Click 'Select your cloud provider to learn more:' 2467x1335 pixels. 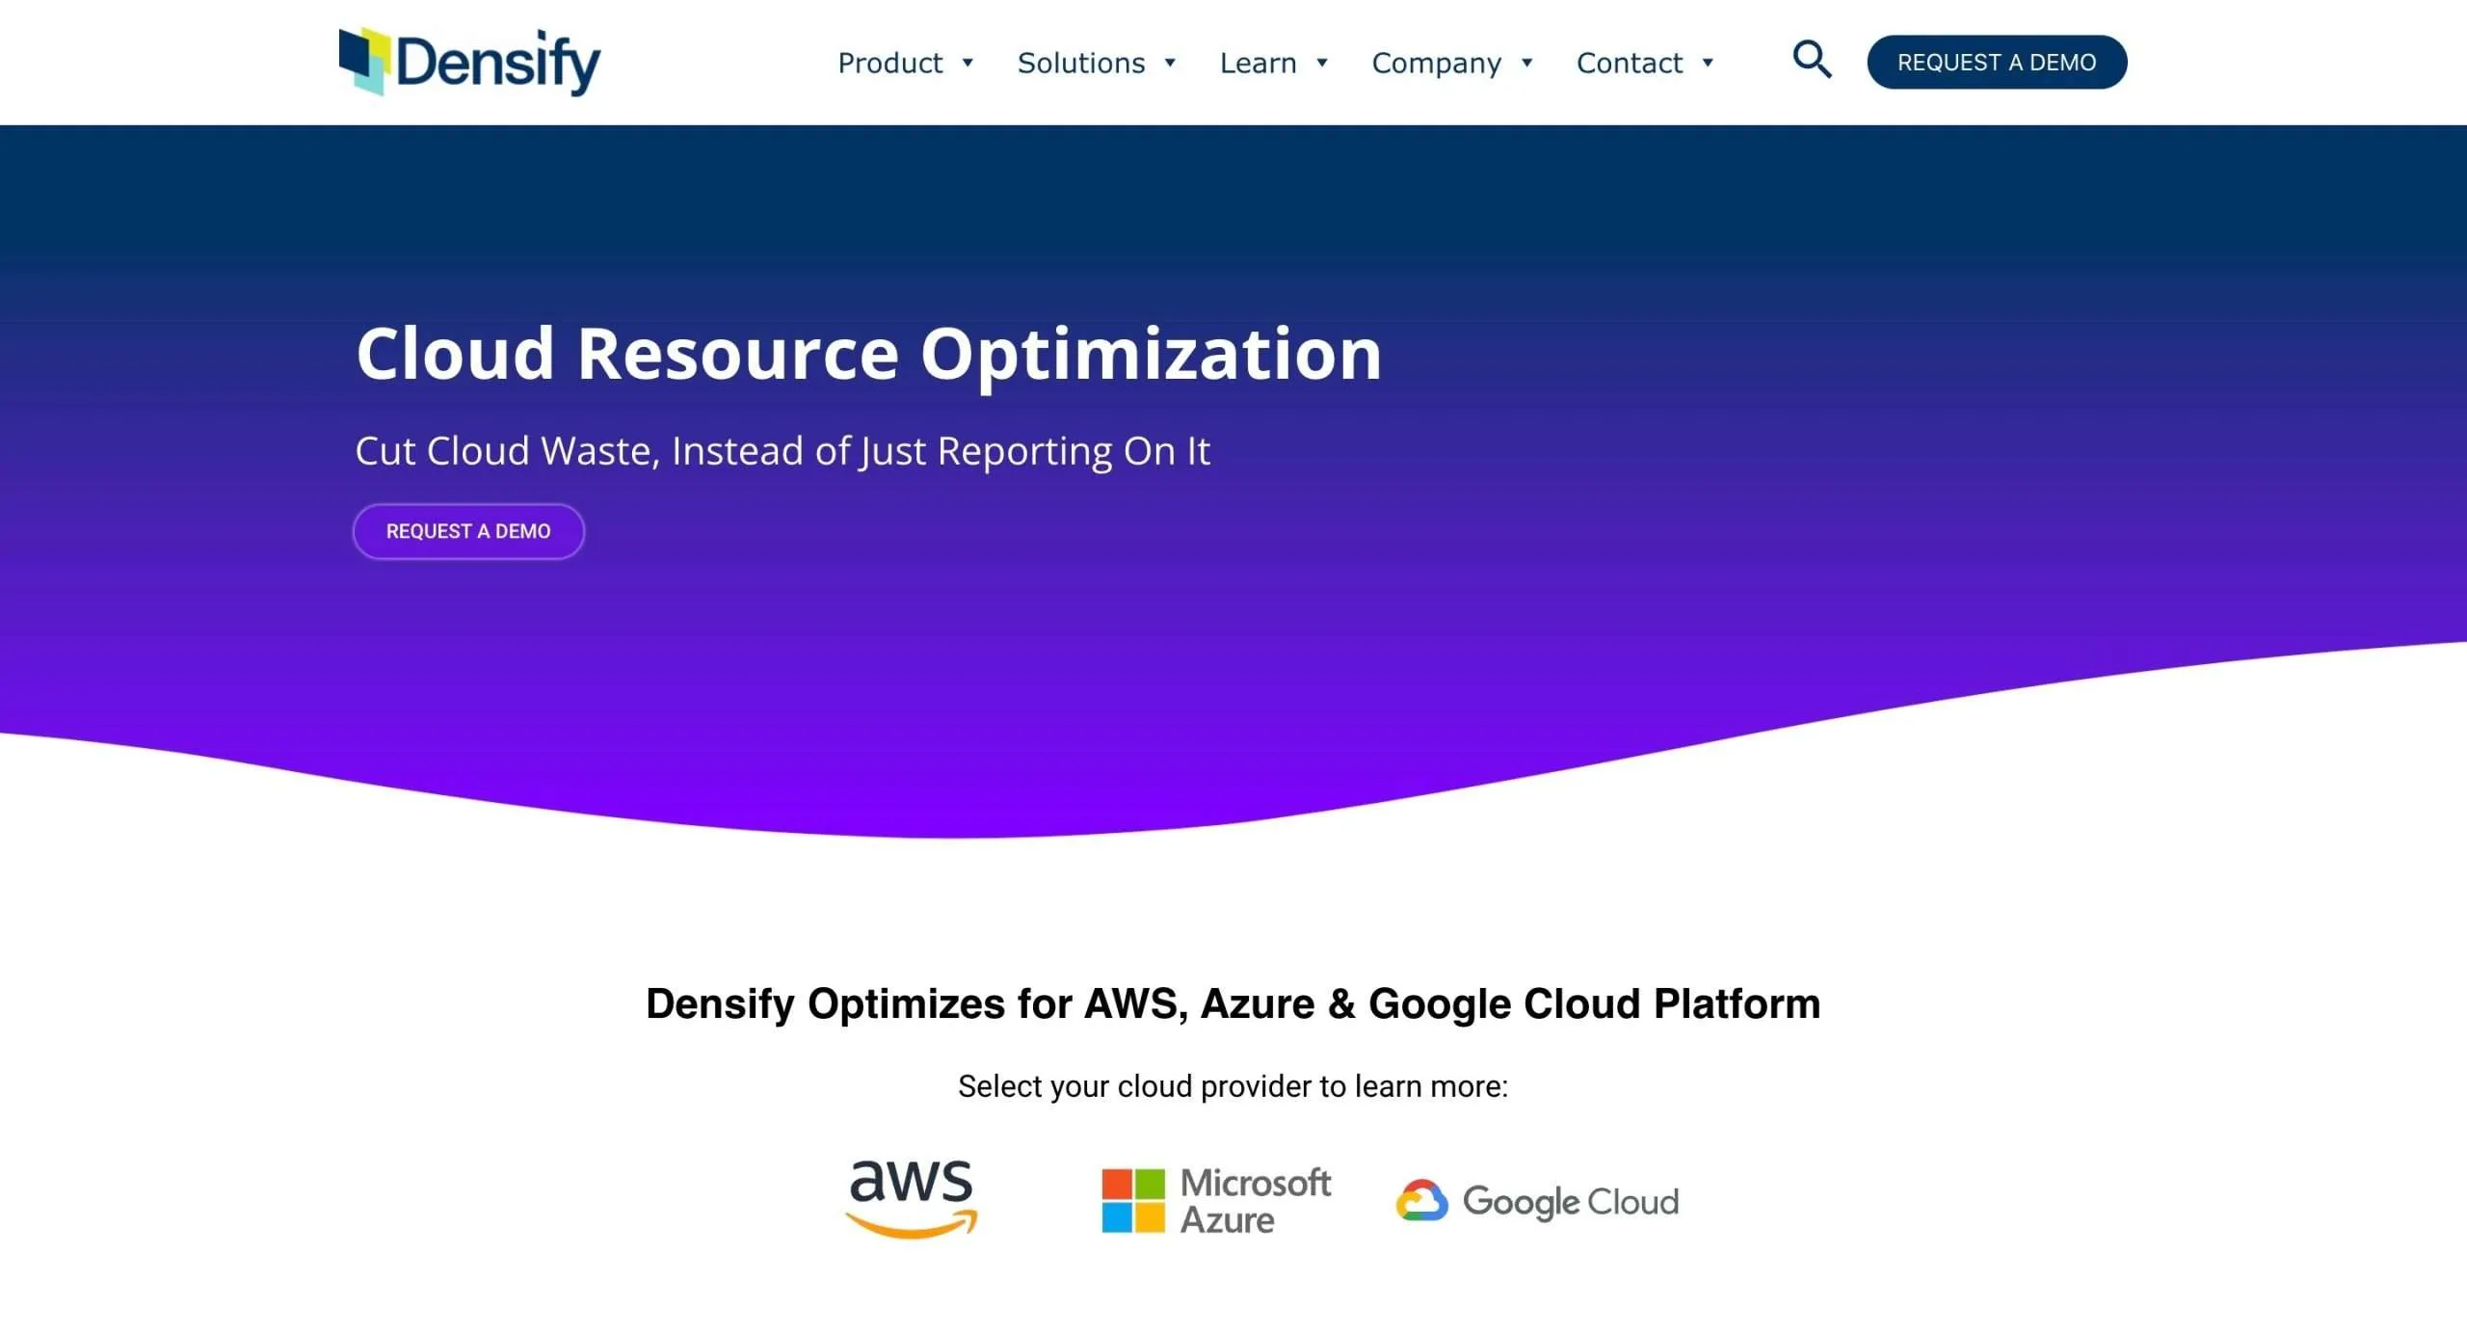[1233, 1086]
